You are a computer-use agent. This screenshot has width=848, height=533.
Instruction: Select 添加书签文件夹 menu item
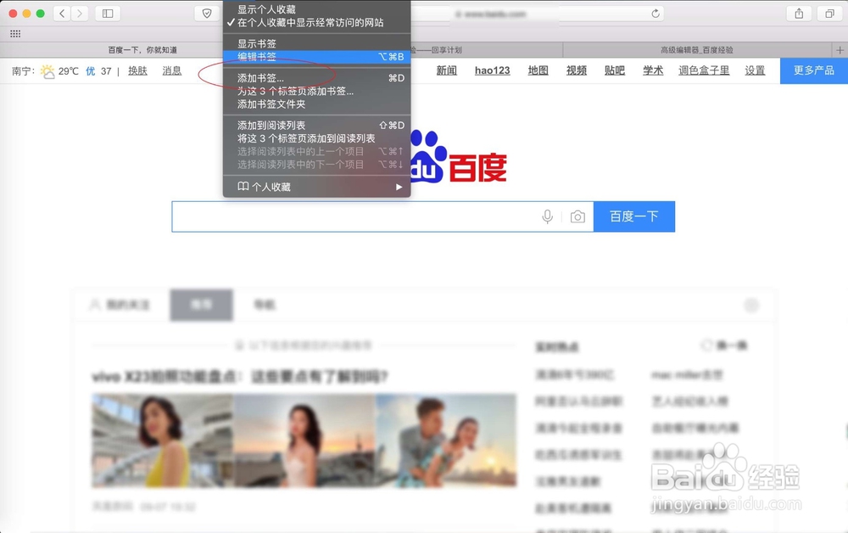[317, 104]
